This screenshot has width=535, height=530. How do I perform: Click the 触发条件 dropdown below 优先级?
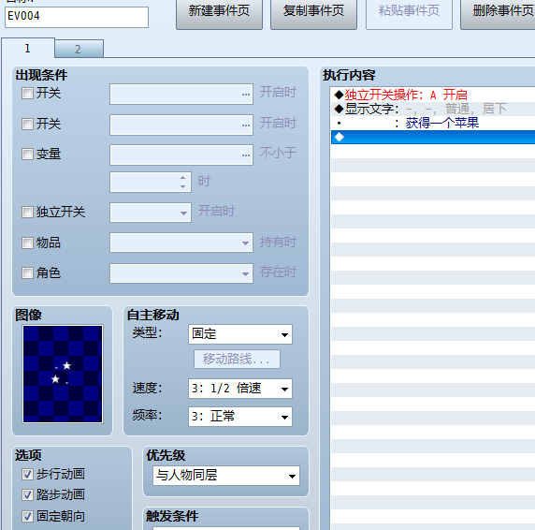click(226, 528)
